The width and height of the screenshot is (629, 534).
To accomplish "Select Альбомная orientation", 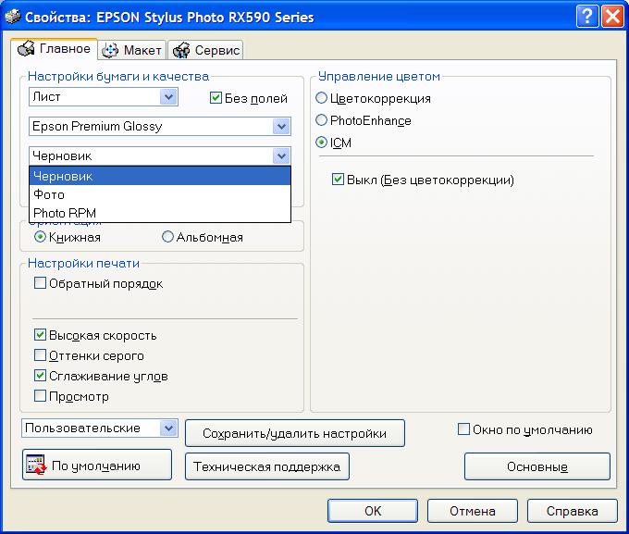I will click(167, 237).
